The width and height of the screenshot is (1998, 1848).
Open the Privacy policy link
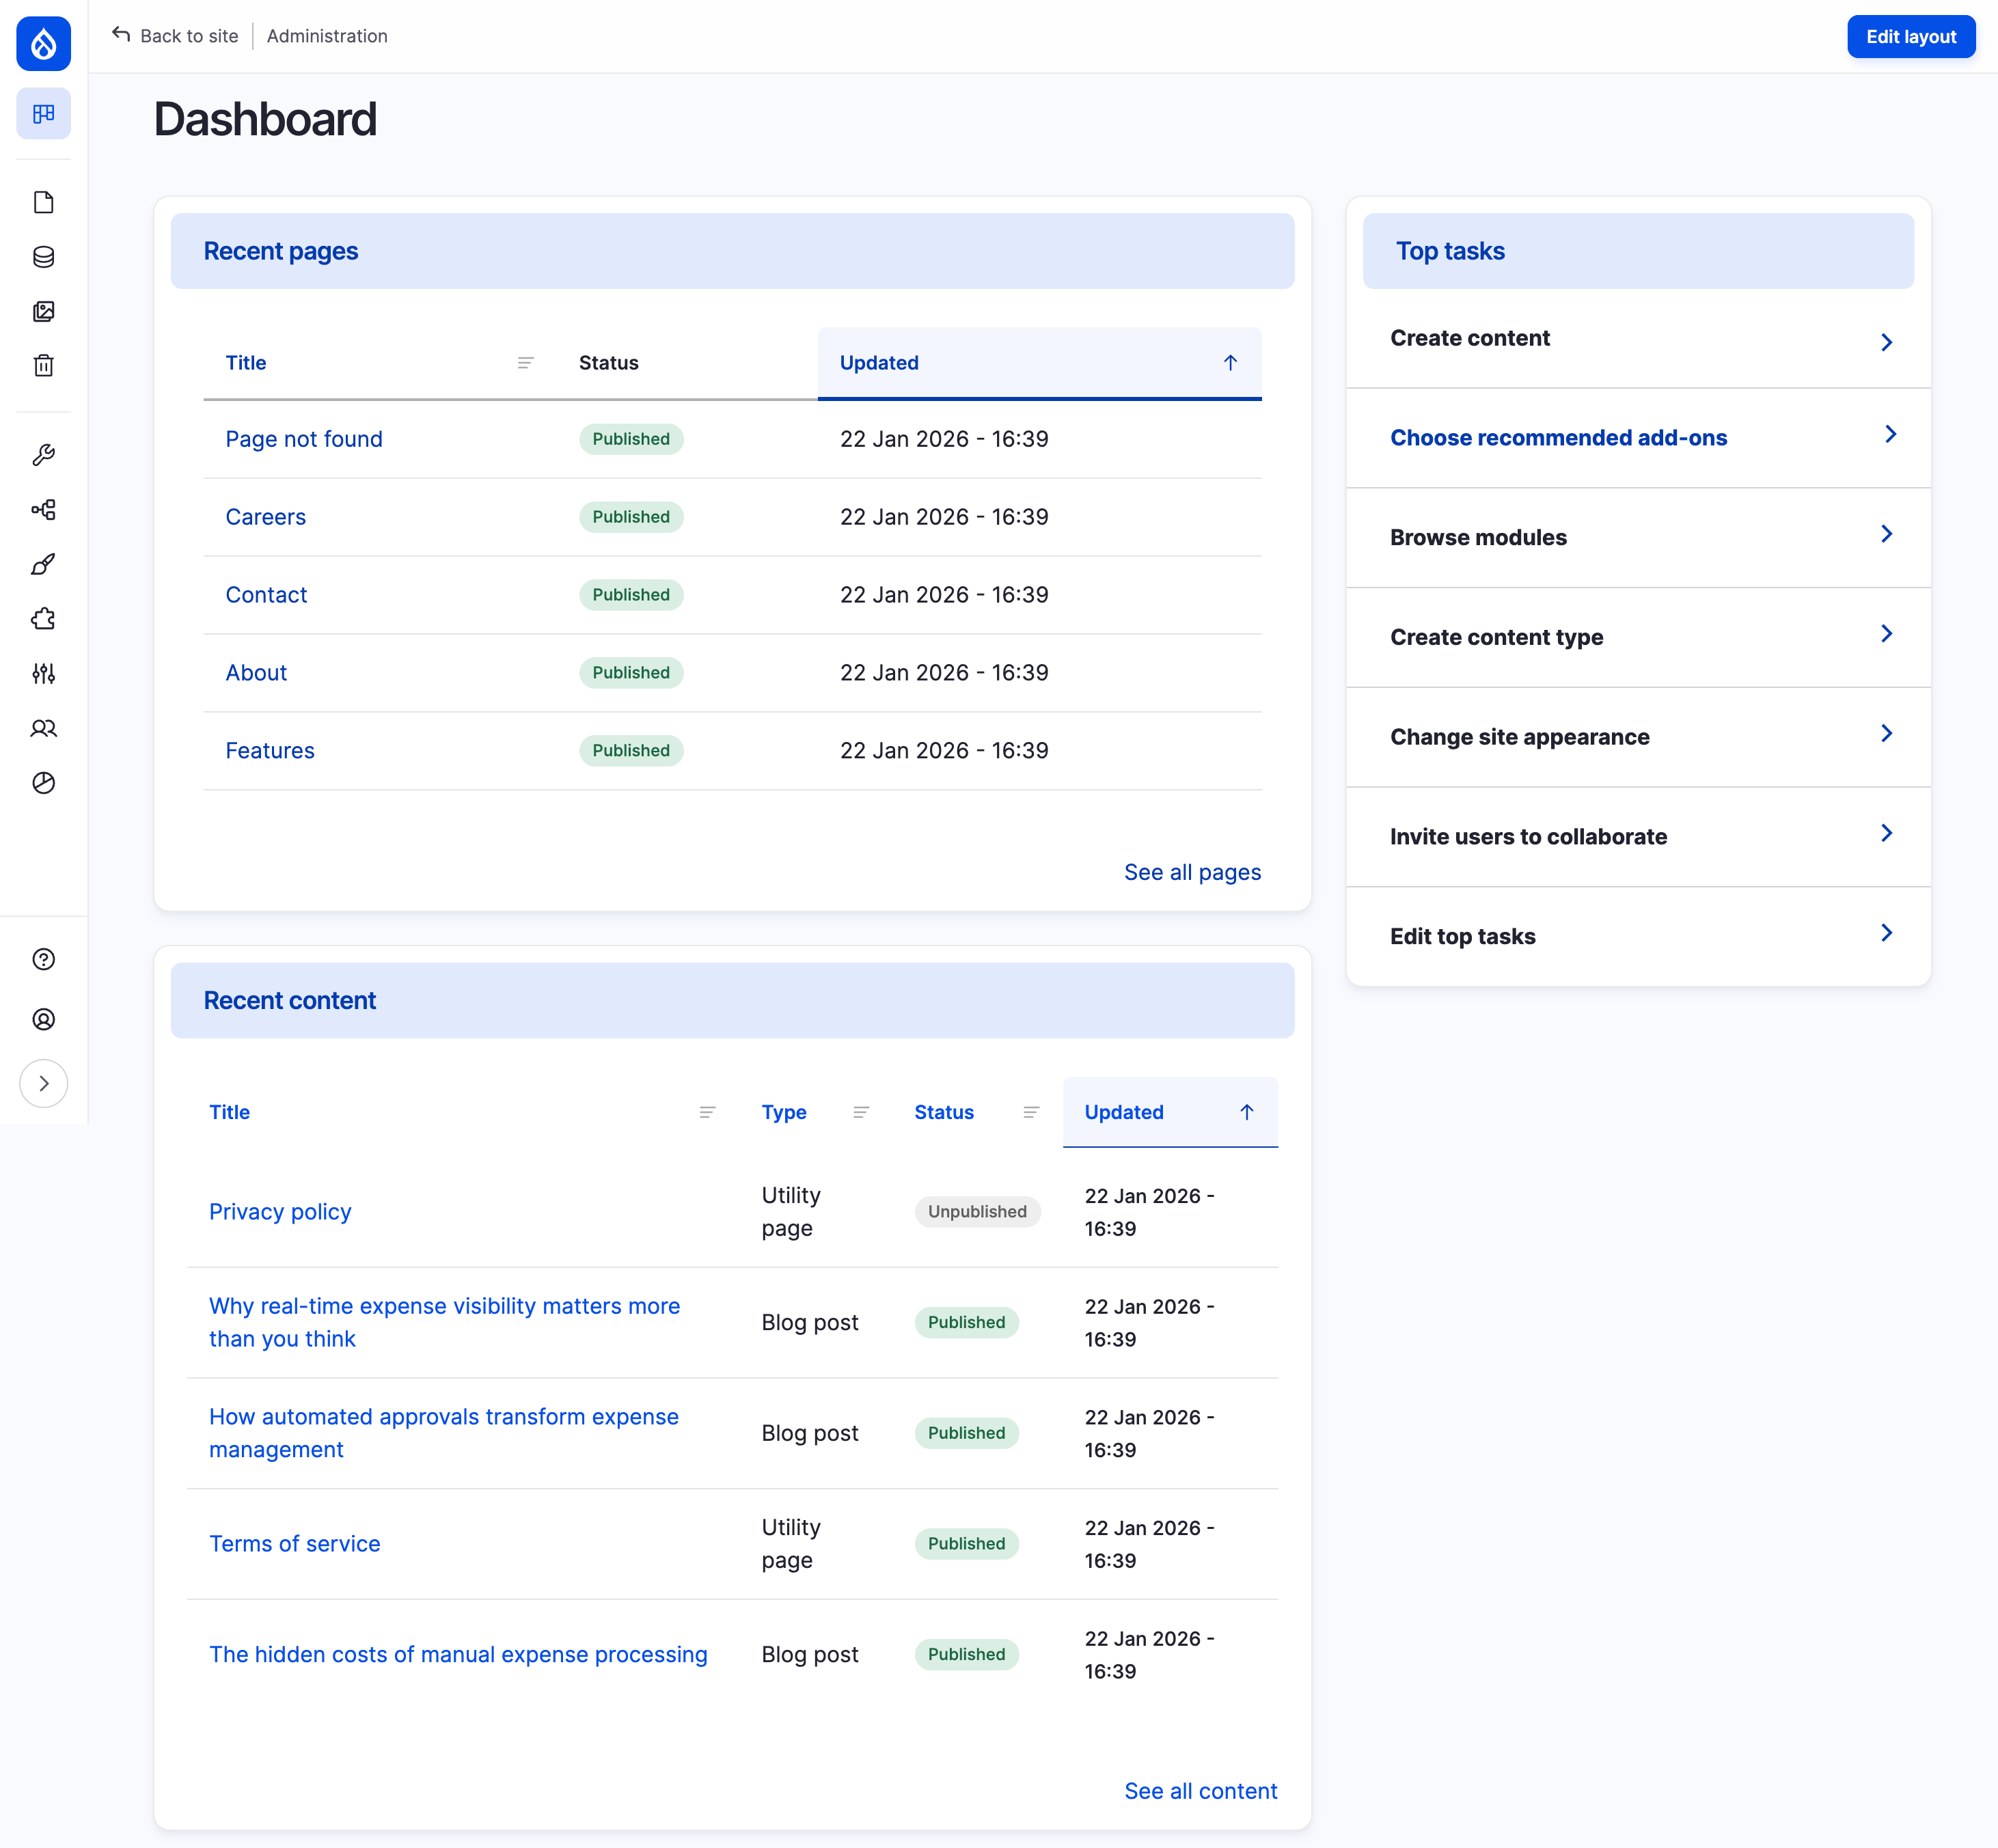pyautogui.click(x=280, y=1212)
